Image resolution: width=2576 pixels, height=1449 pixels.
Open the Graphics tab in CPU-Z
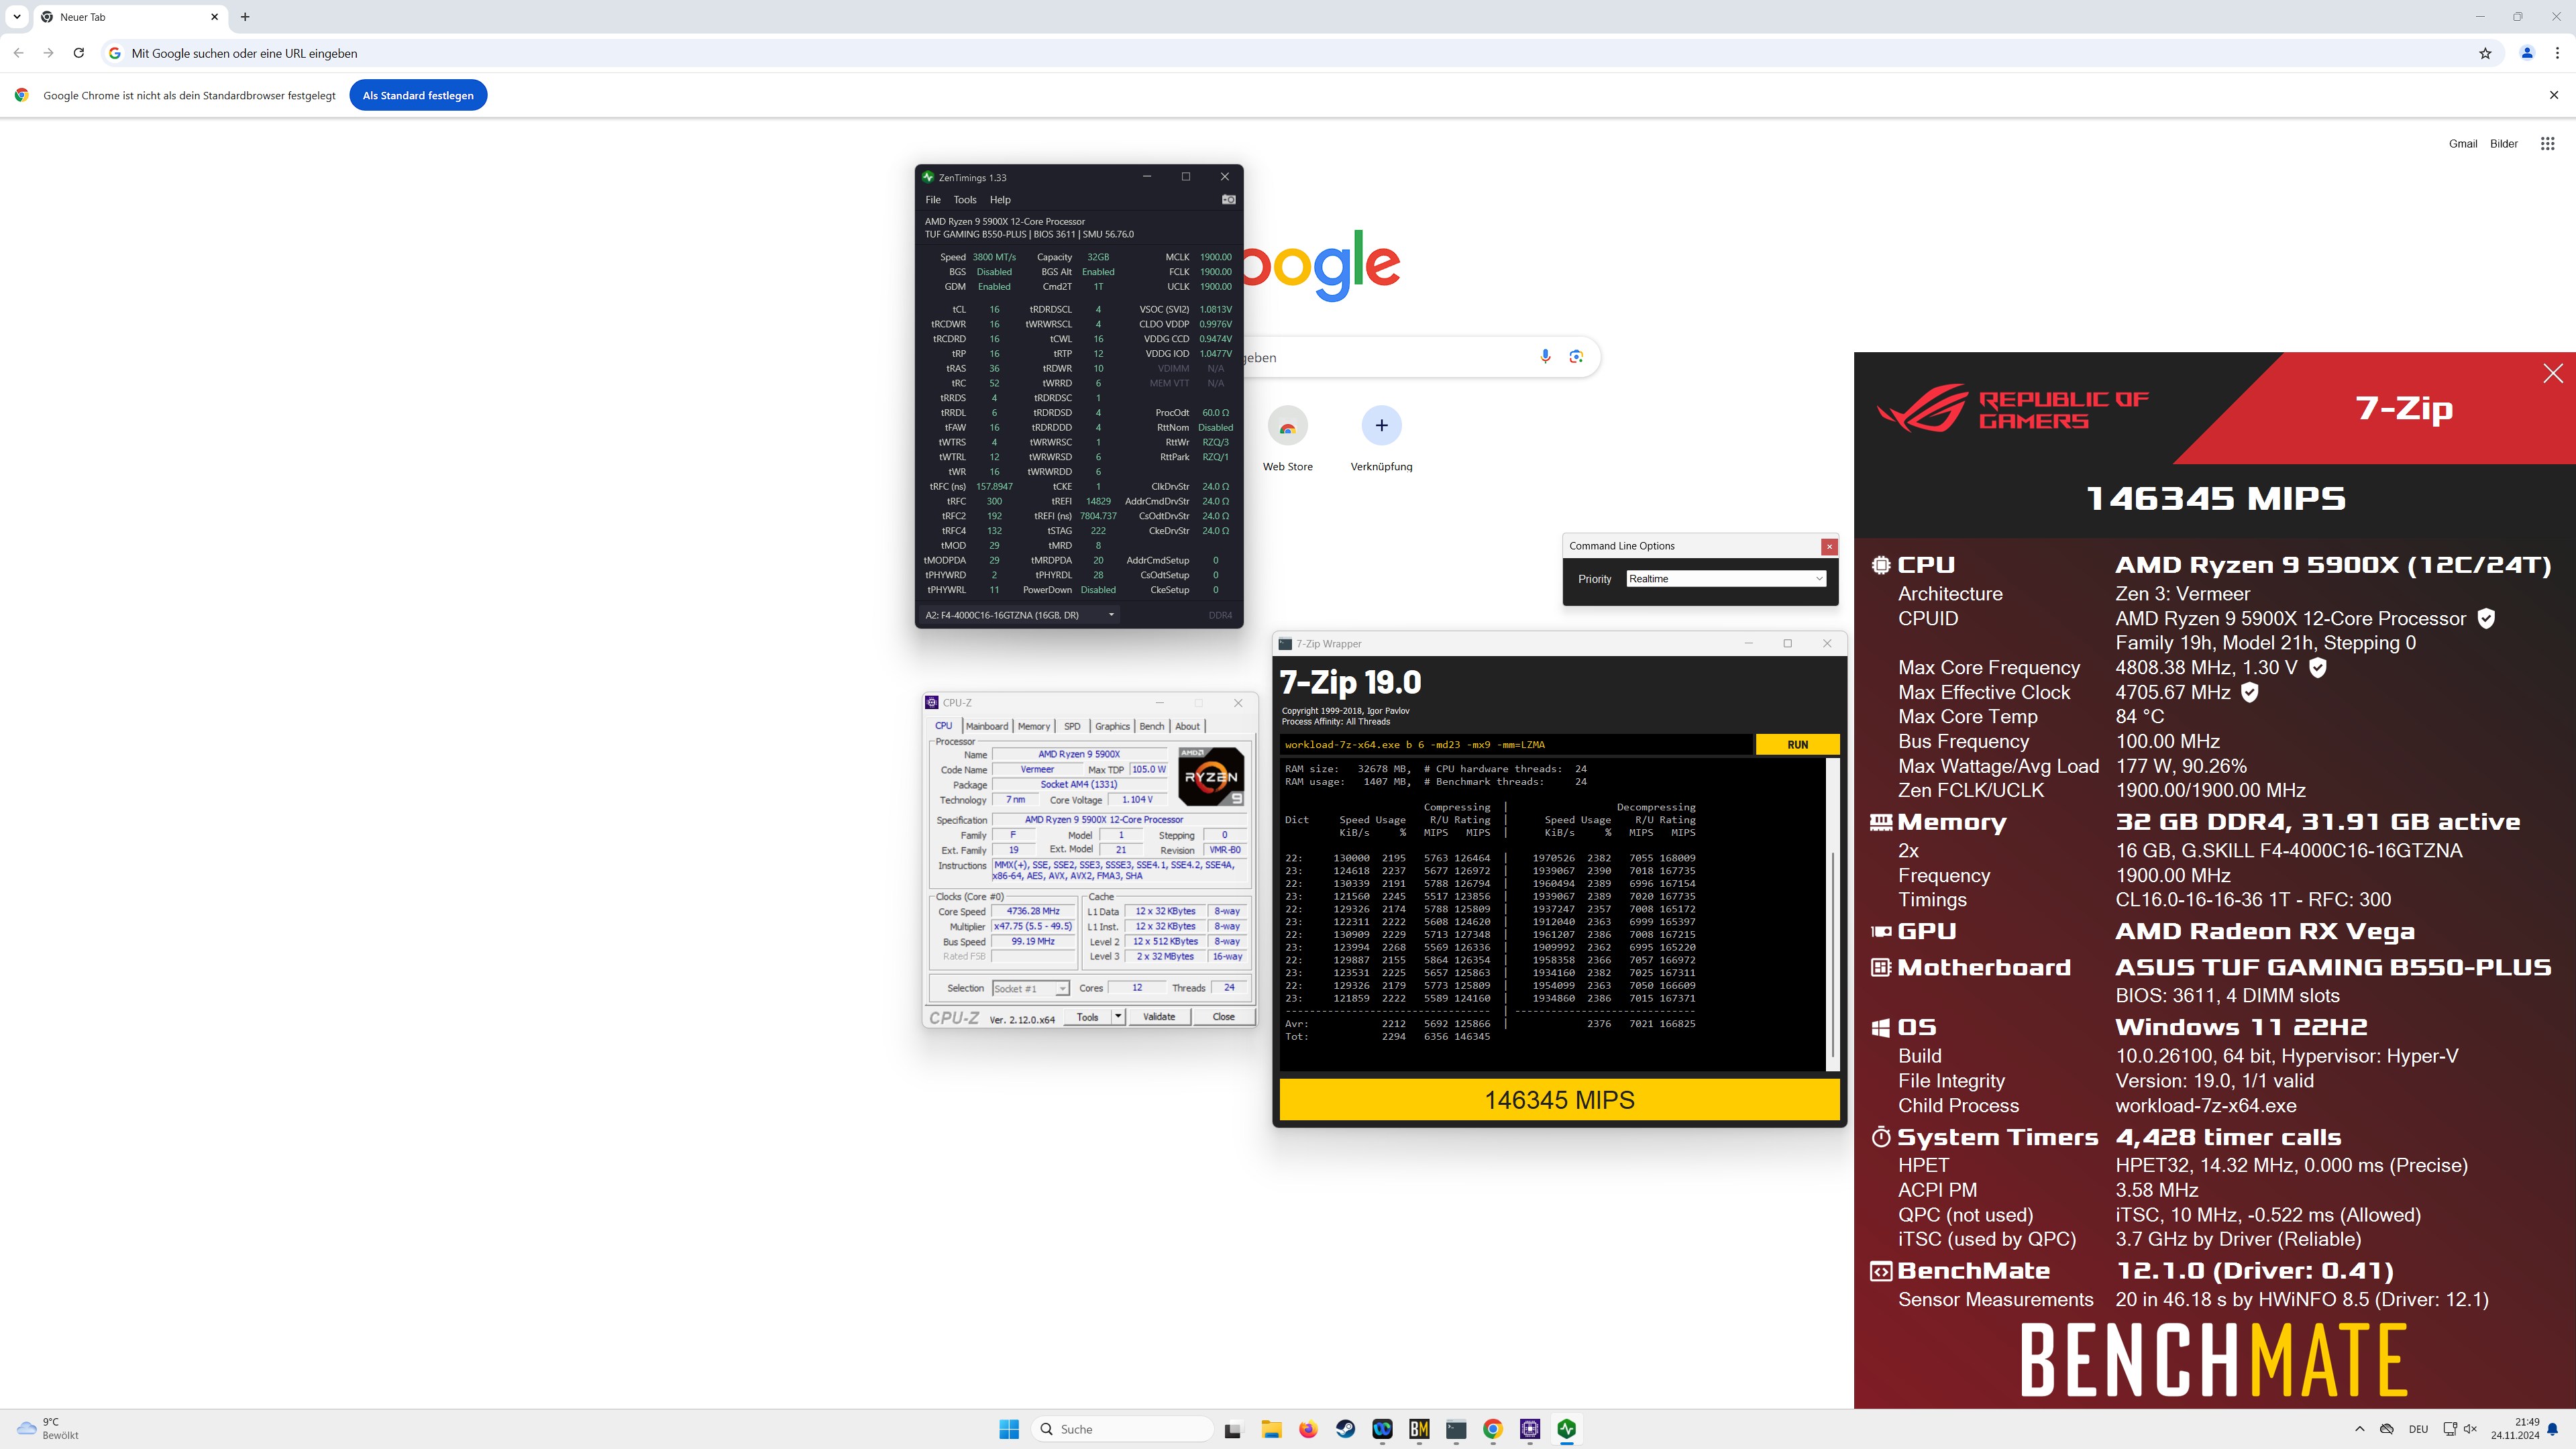click(1112, 726)
